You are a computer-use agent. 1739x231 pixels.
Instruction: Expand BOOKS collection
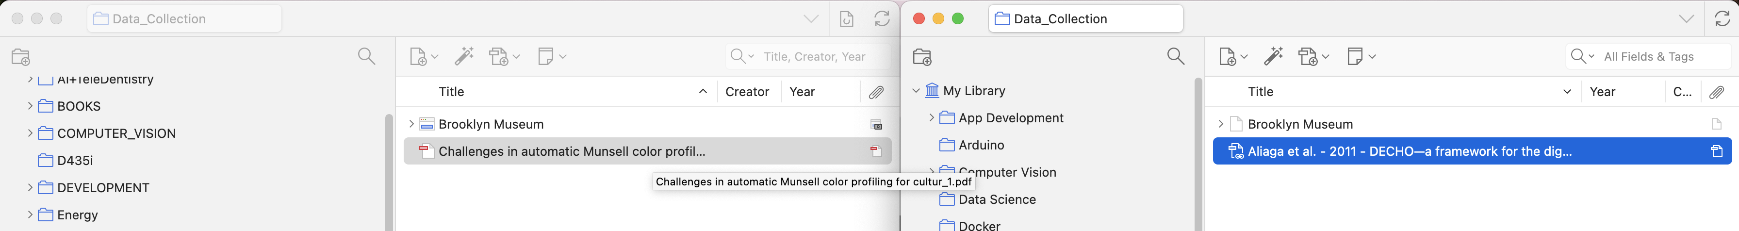click(30, 106)
